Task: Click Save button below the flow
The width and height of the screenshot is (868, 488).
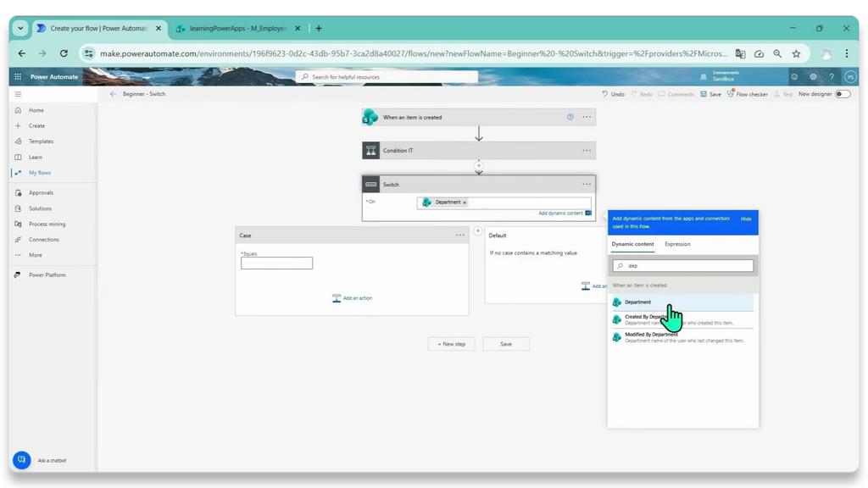Action: pyautogui.click(x=506, y=344)
